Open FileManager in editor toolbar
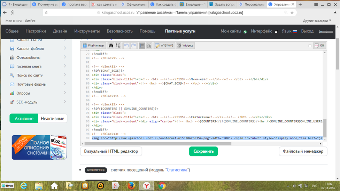The image size is (340, 191). [x=93, y=46]
